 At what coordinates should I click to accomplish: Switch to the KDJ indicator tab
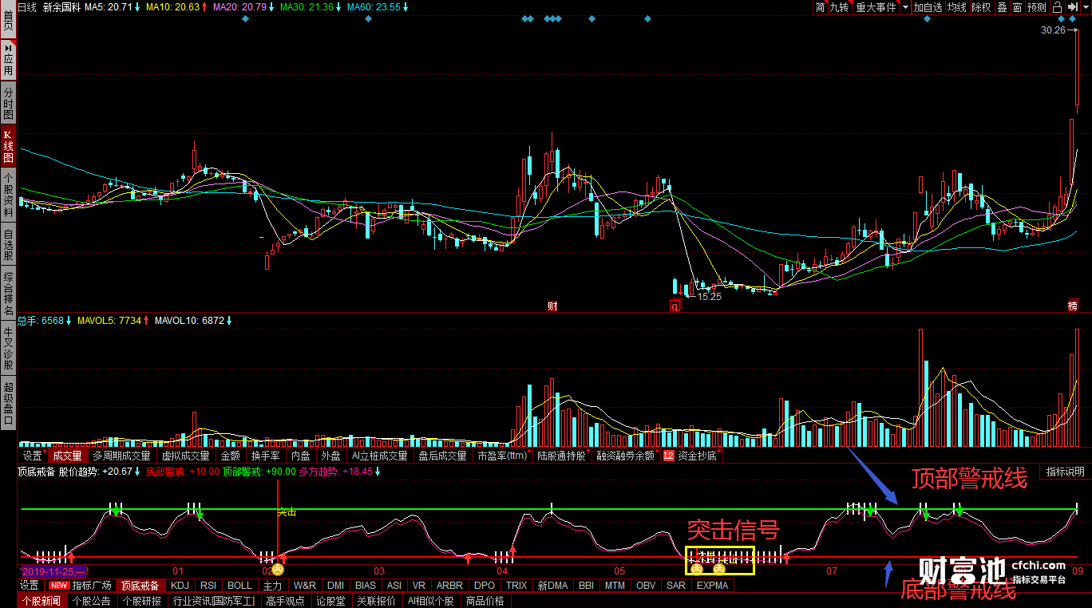tap(180, 586)
